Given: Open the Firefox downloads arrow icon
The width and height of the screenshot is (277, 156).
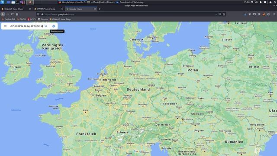Looking at the screenshot, I should coord(245,14).
